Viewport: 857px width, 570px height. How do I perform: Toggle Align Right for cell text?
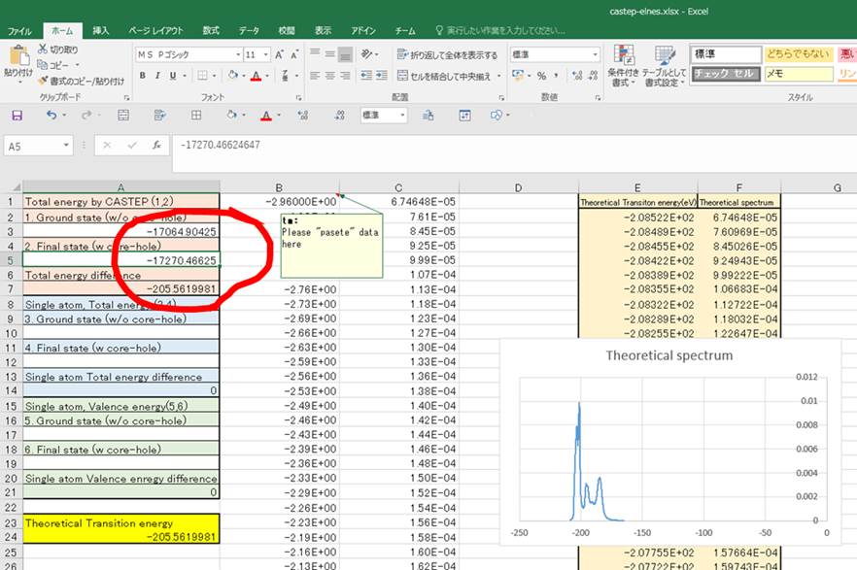pyautogui.click(x=345, y=76)
